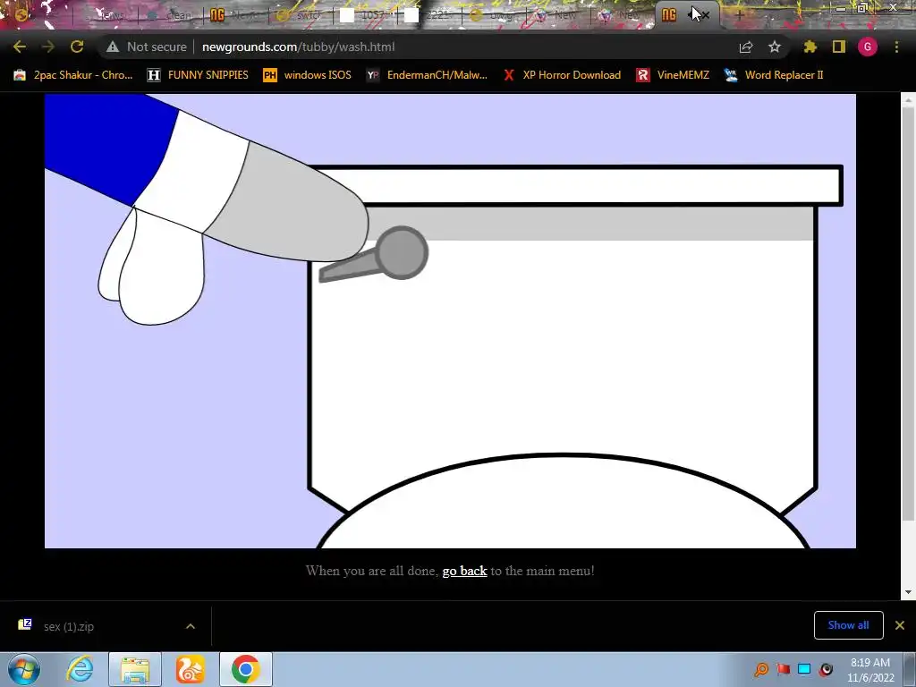
Task: Open the Action Center red flag icon
Action: pyautogui.click(x=783, y=669)
